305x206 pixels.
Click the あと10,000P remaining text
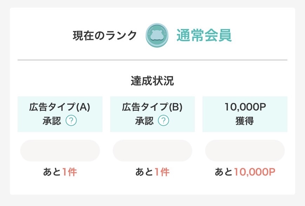(245, 172)
